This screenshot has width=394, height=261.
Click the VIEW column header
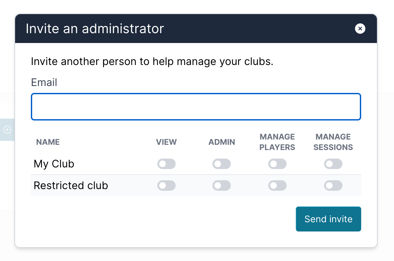click(166, 142)
